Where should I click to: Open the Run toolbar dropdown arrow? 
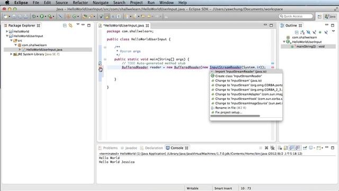click(x=46, y=16)
